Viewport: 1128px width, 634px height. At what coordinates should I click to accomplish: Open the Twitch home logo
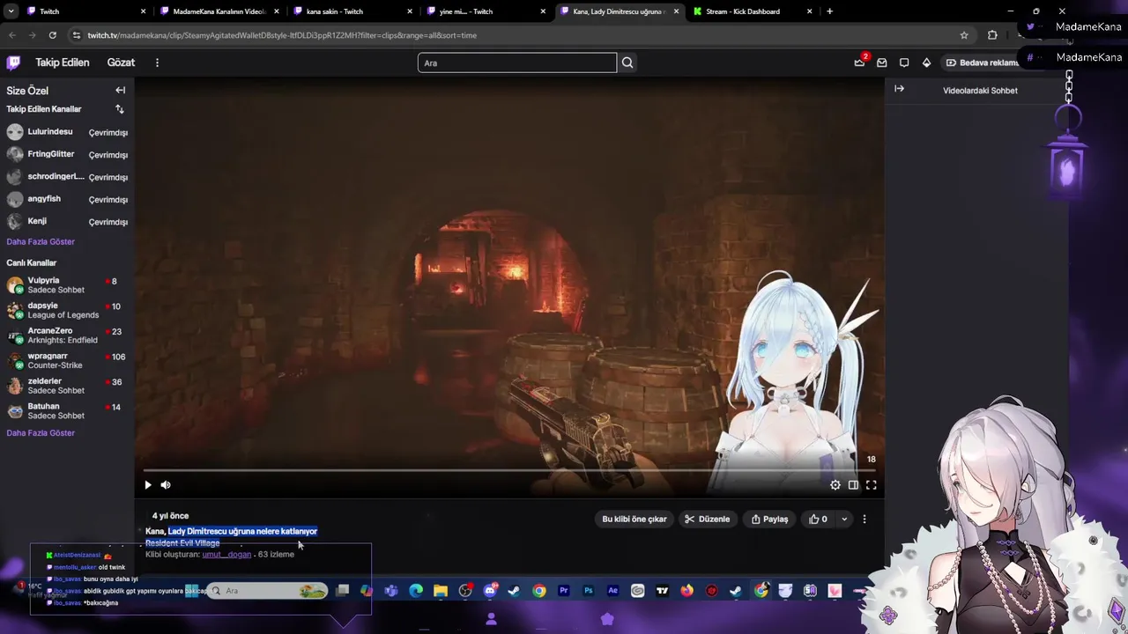point(13,63)
